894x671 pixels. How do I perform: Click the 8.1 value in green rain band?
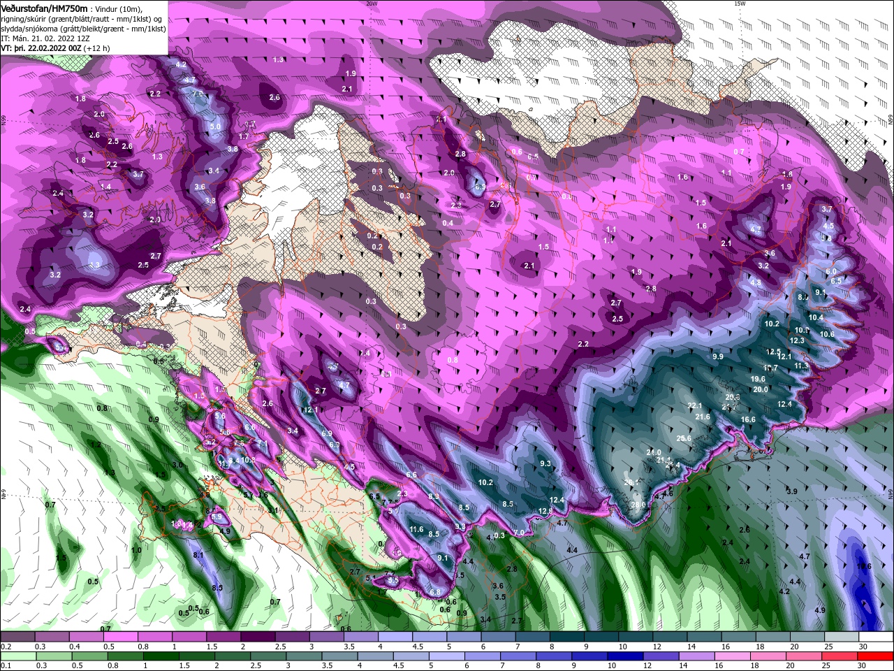[198, 555]
